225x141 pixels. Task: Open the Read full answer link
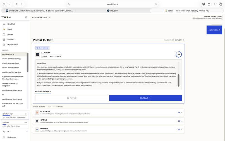click(43, 92)
